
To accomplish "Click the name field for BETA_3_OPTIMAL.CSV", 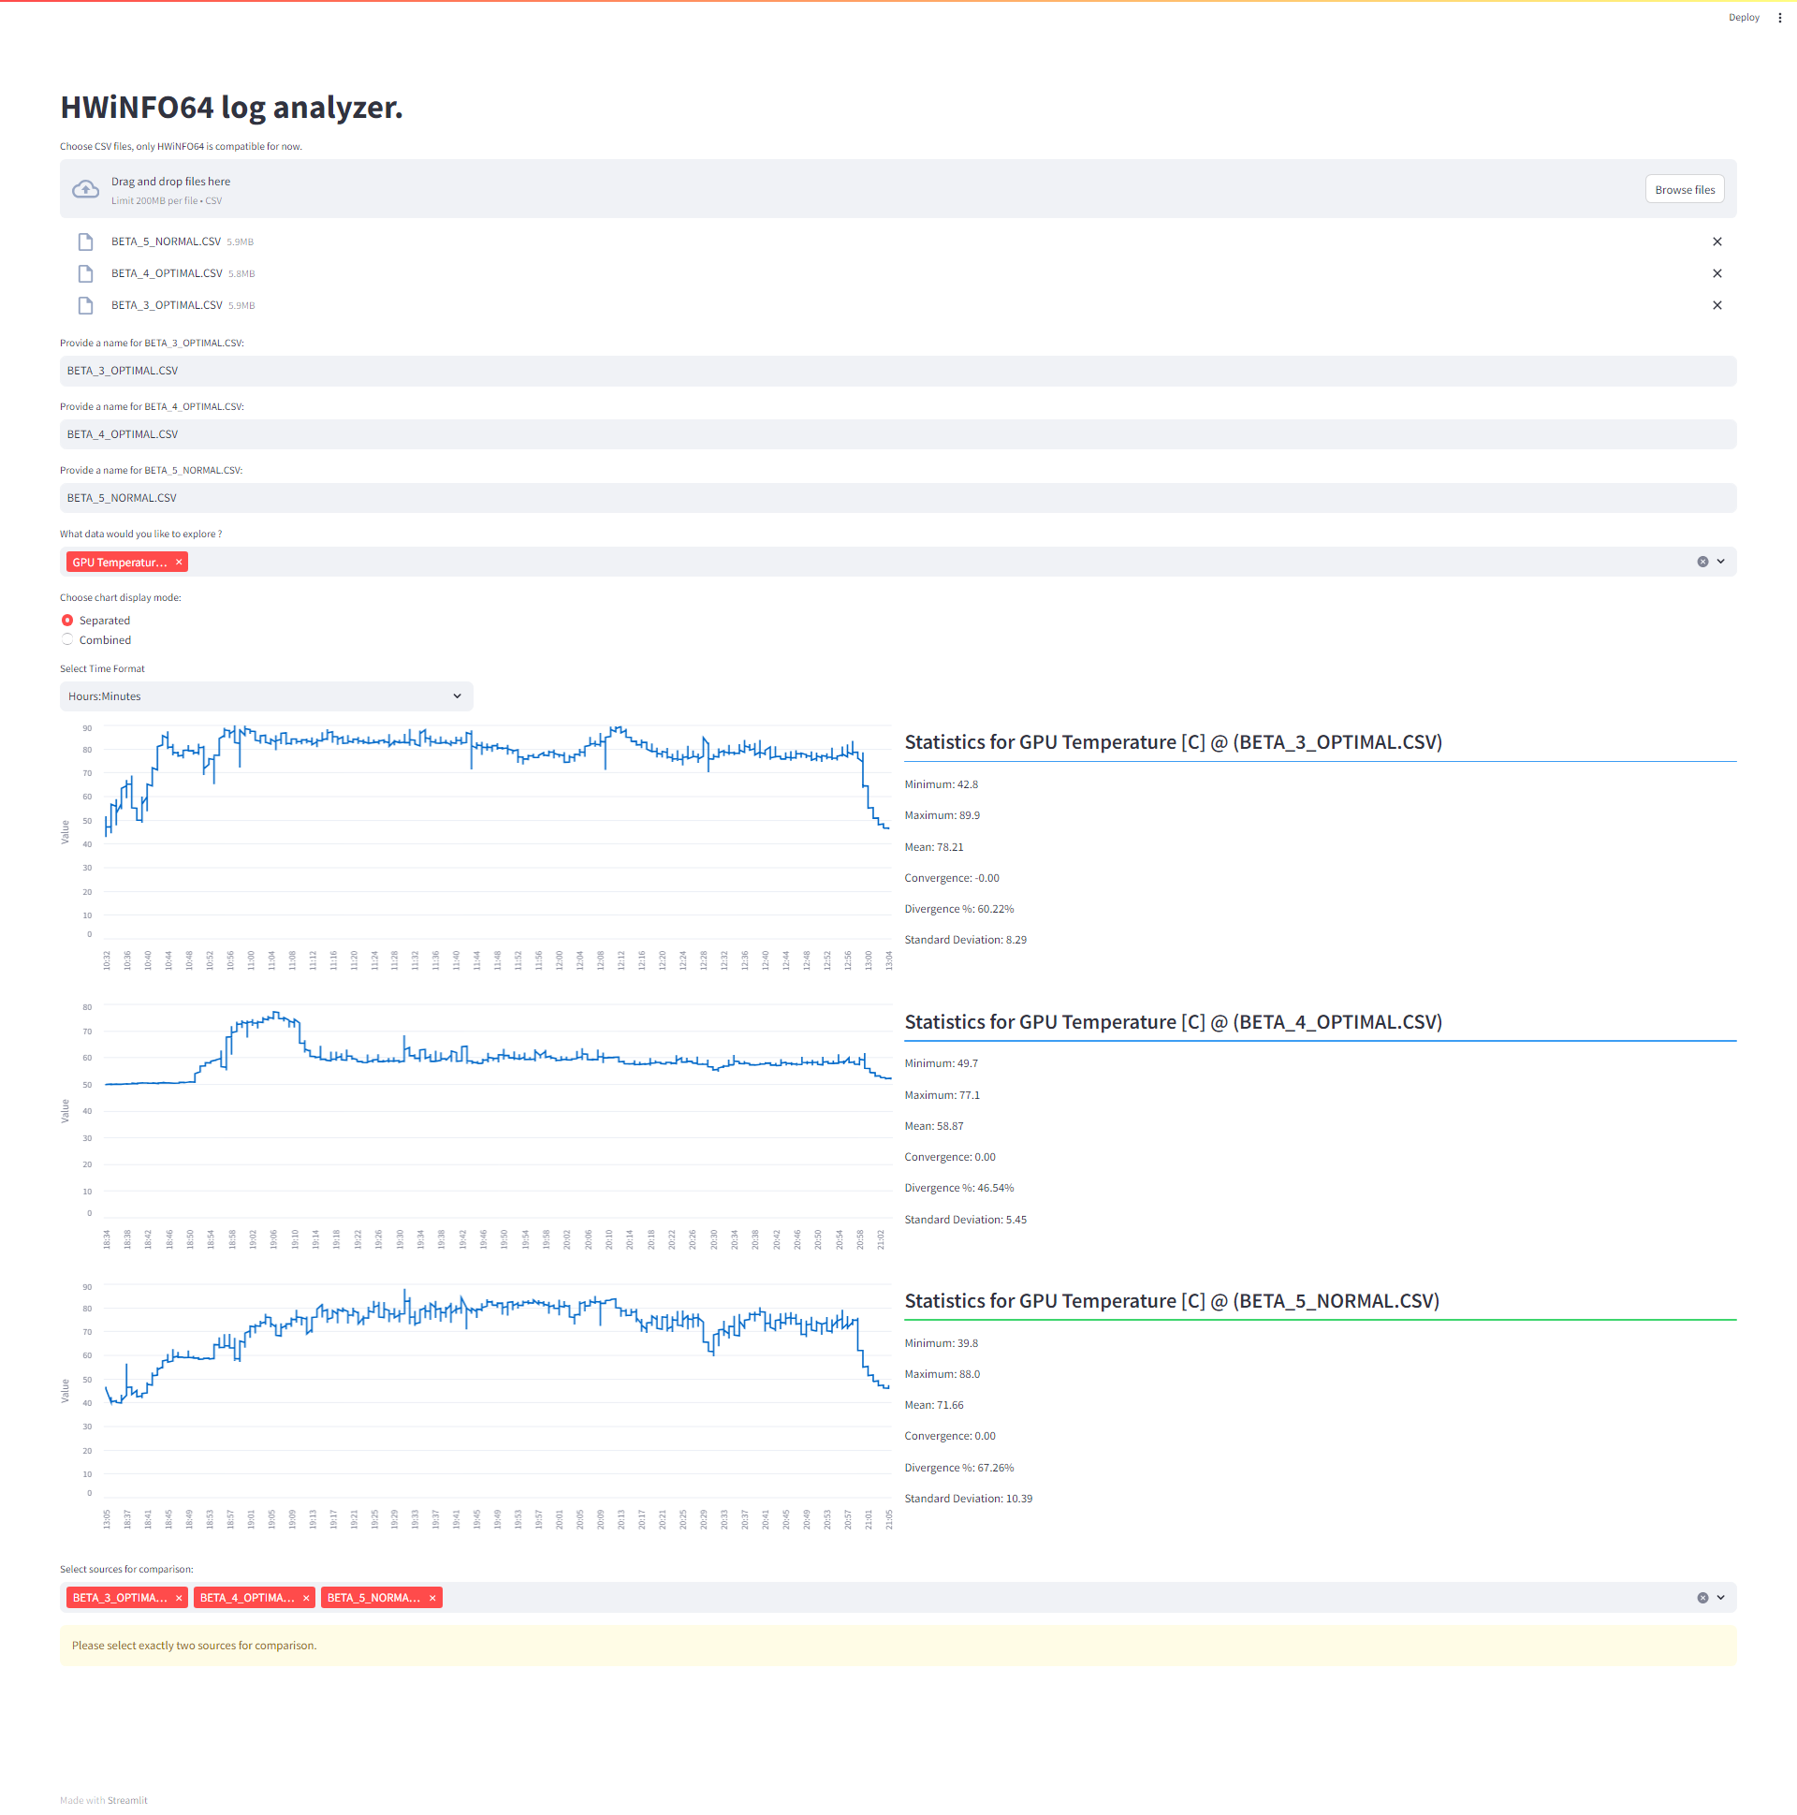I will pos(897,370).
